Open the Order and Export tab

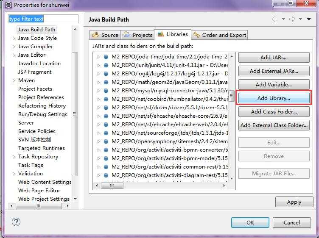[219, 35]
